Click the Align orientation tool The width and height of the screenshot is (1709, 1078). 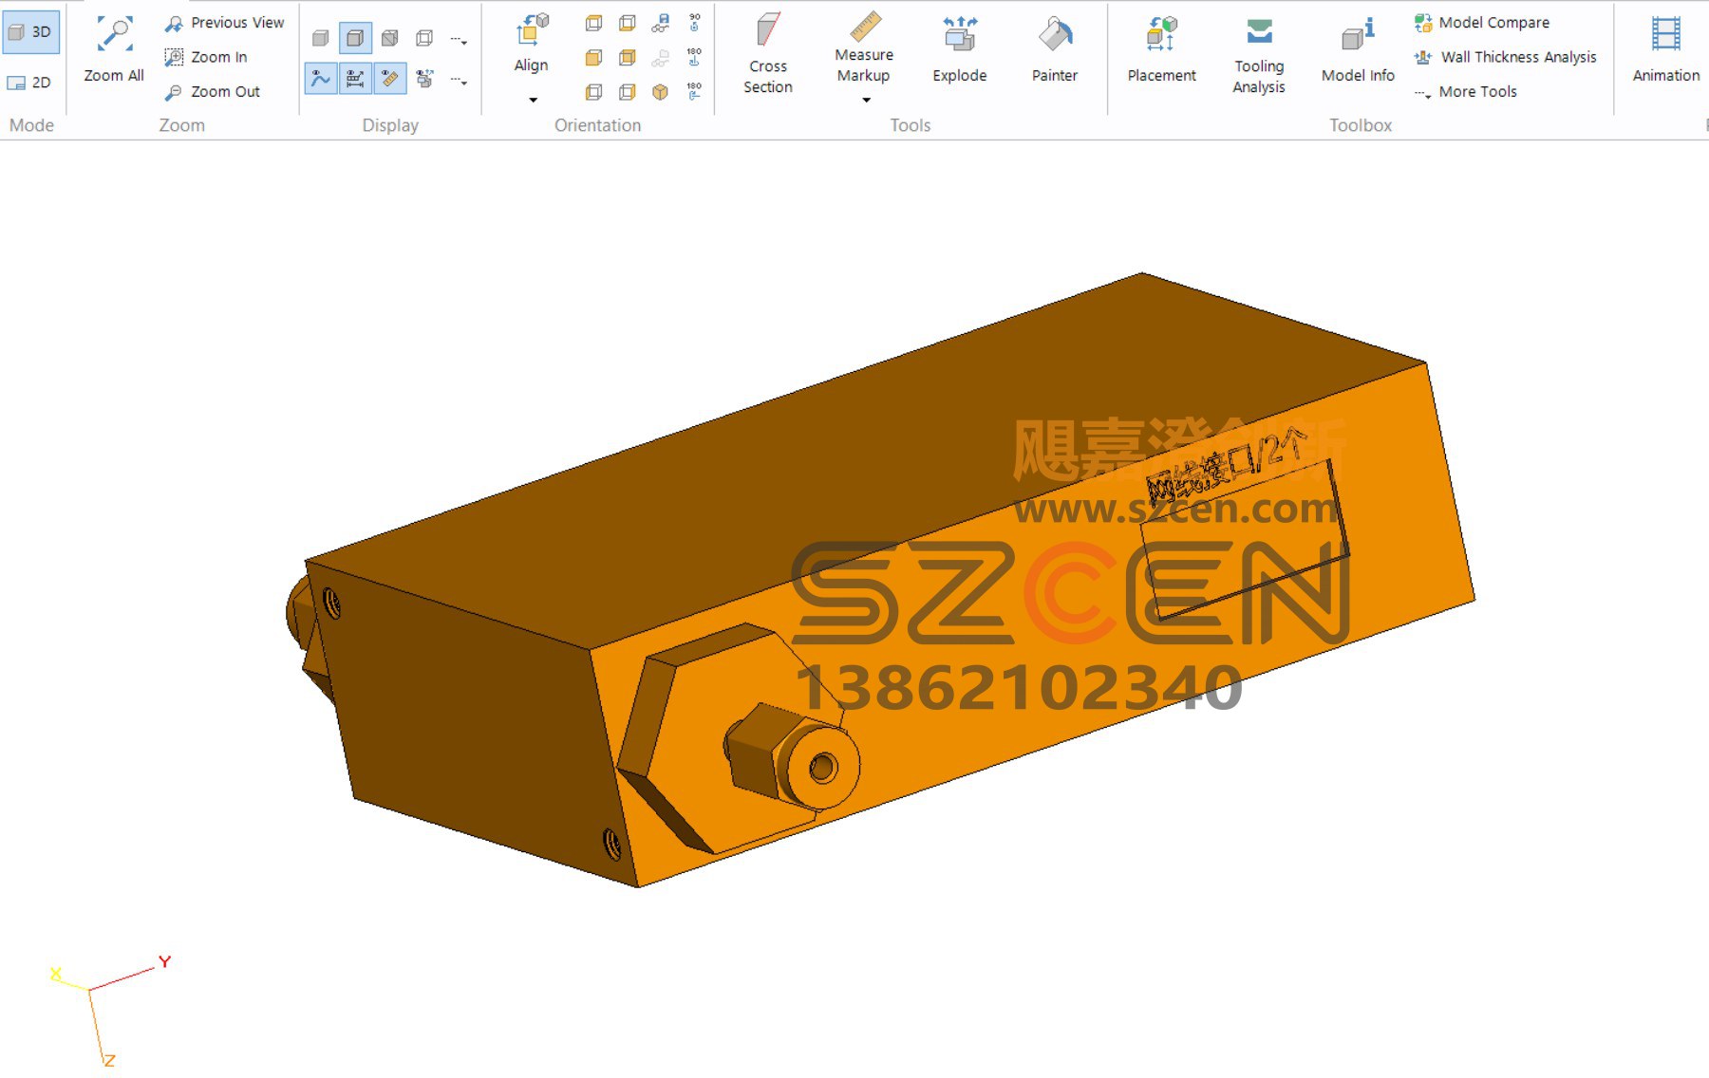click(532, 45)
